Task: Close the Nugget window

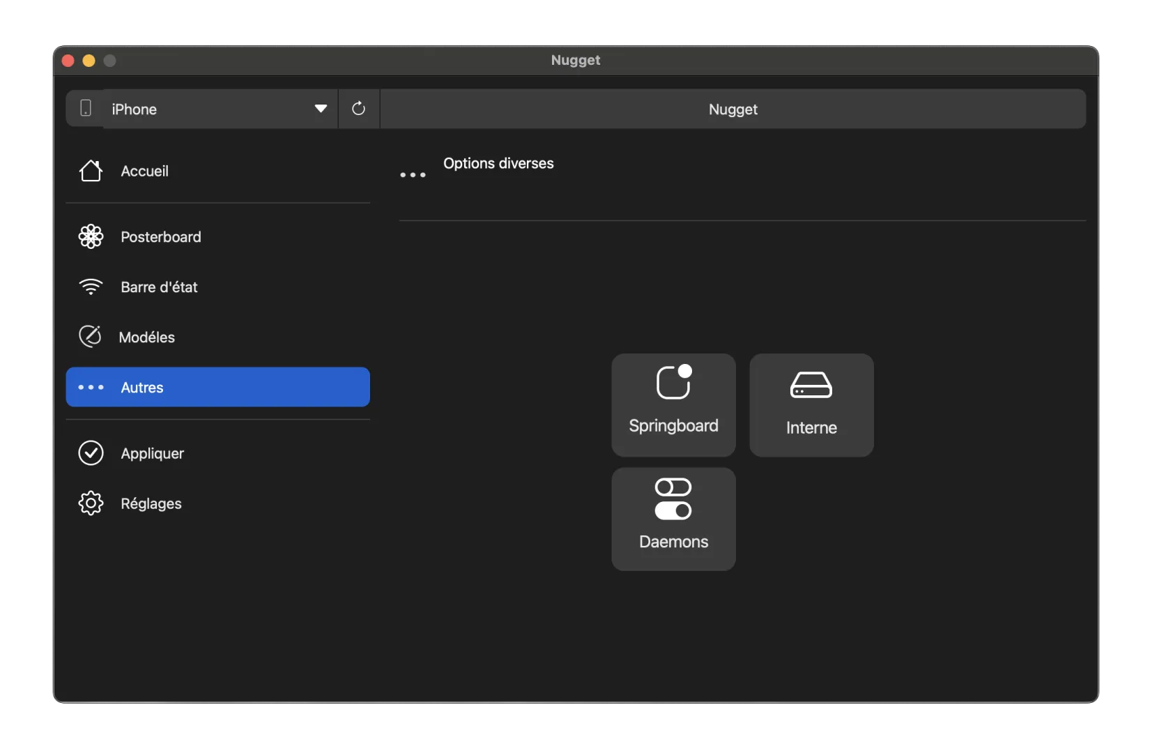Action: 68,61
